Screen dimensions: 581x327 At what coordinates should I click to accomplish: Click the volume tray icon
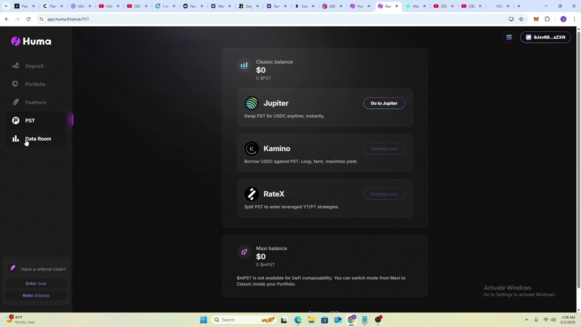[553, 320]
